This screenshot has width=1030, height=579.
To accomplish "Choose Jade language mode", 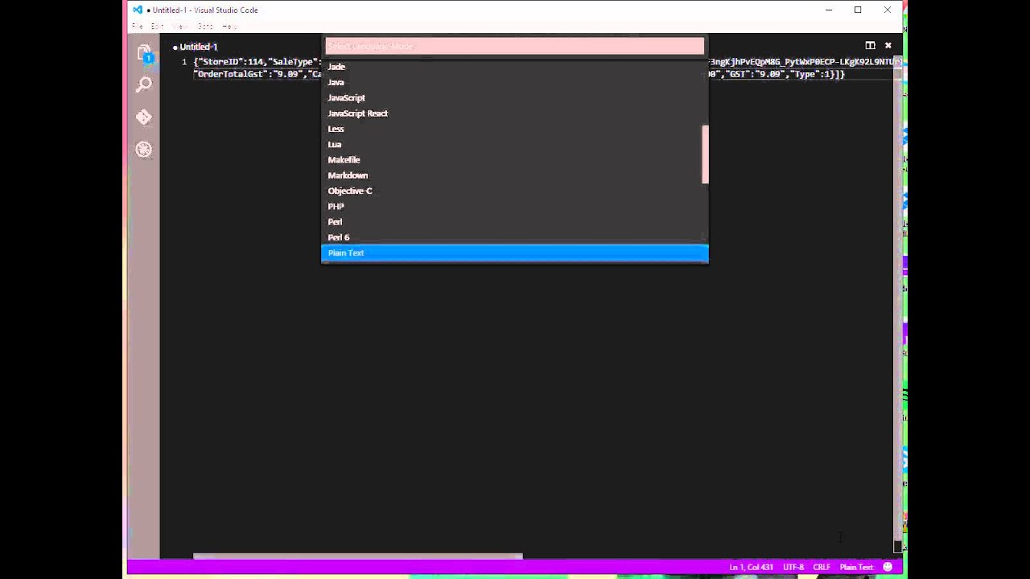I will pos(514,67).
